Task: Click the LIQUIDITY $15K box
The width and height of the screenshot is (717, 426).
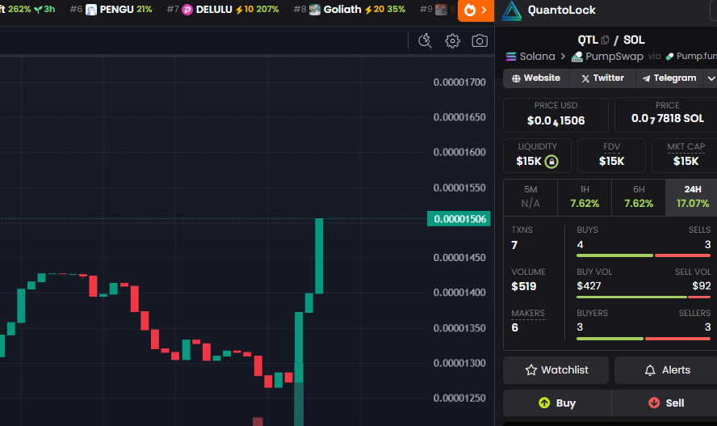Action: click(x=537, y=155)
